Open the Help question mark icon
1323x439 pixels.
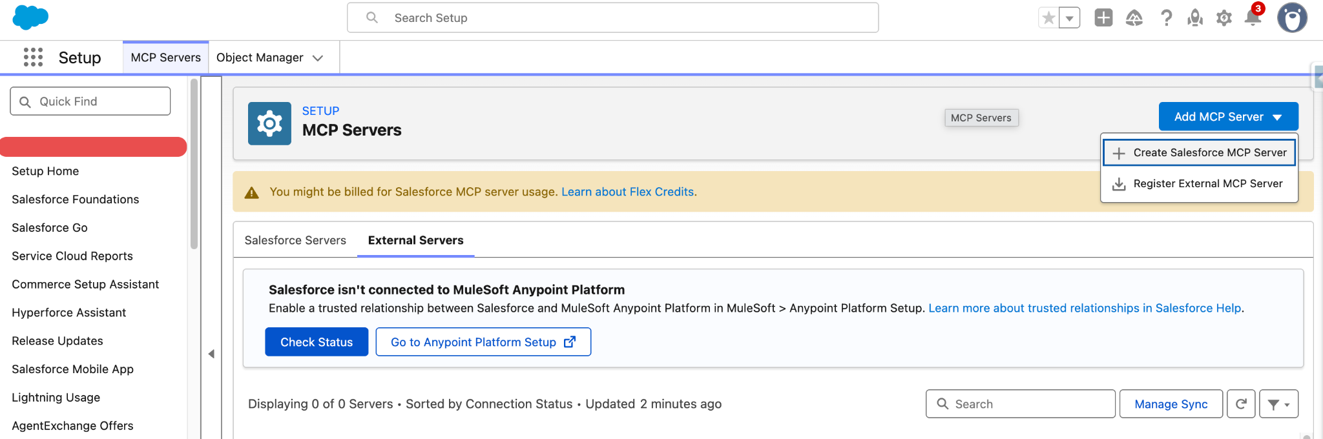(1166, 18)
